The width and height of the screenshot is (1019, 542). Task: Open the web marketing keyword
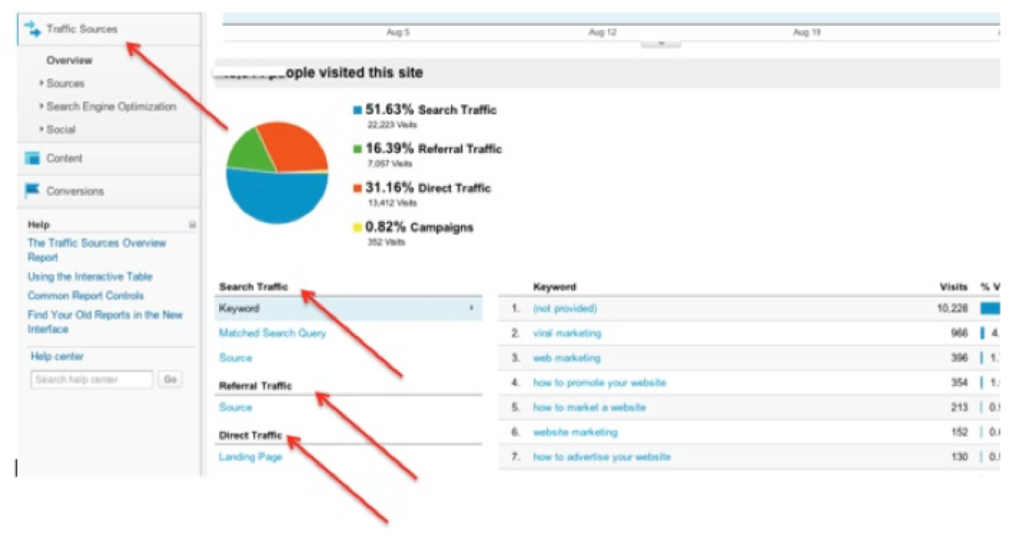click(566, 358)
